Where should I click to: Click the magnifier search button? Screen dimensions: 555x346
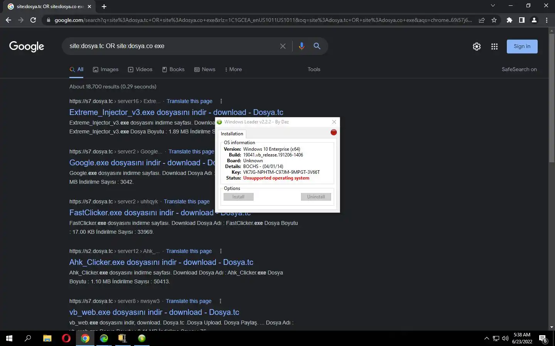click(317, 46)
